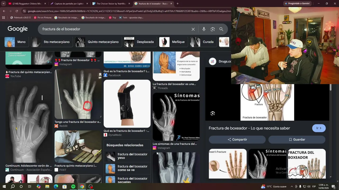
Task: Open the Yuy bookmark
Action: coord(112,18)
